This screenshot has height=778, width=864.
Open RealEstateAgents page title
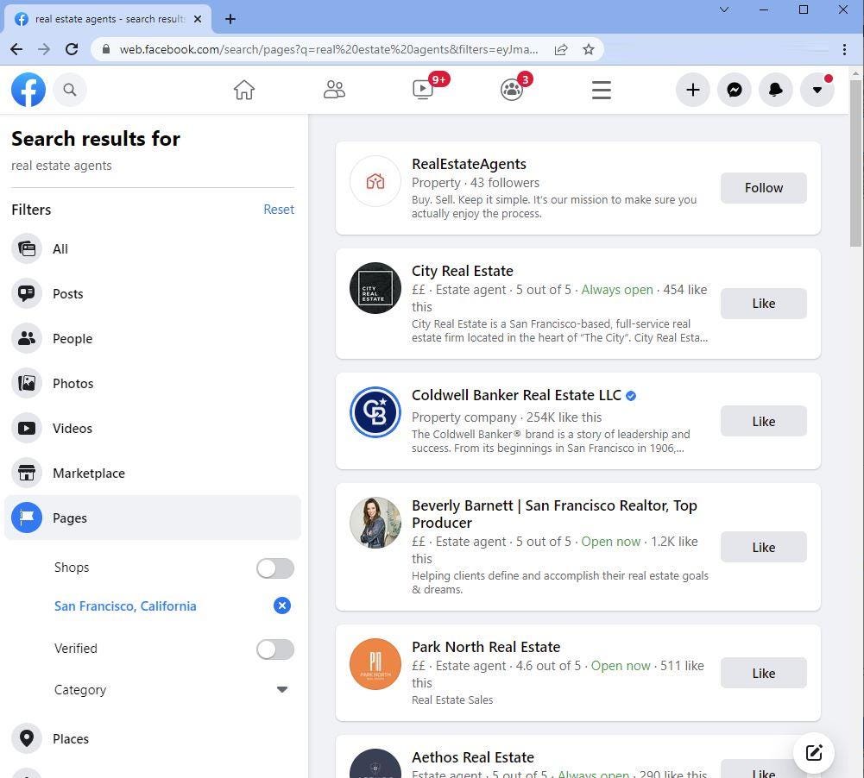469,164
